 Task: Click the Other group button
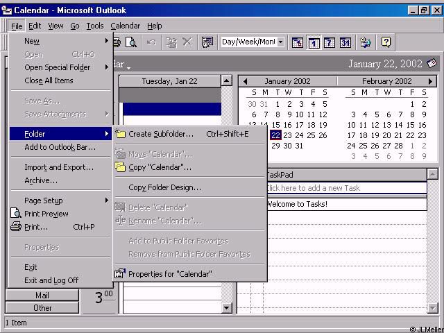[x=42, y=308]
